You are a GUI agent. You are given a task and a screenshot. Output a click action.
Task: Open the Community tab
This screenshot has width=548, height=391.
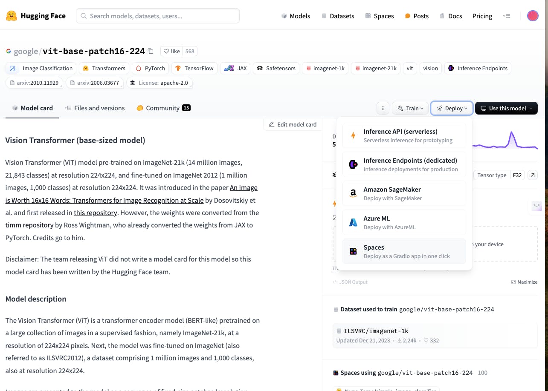click(x=163, y=108)
